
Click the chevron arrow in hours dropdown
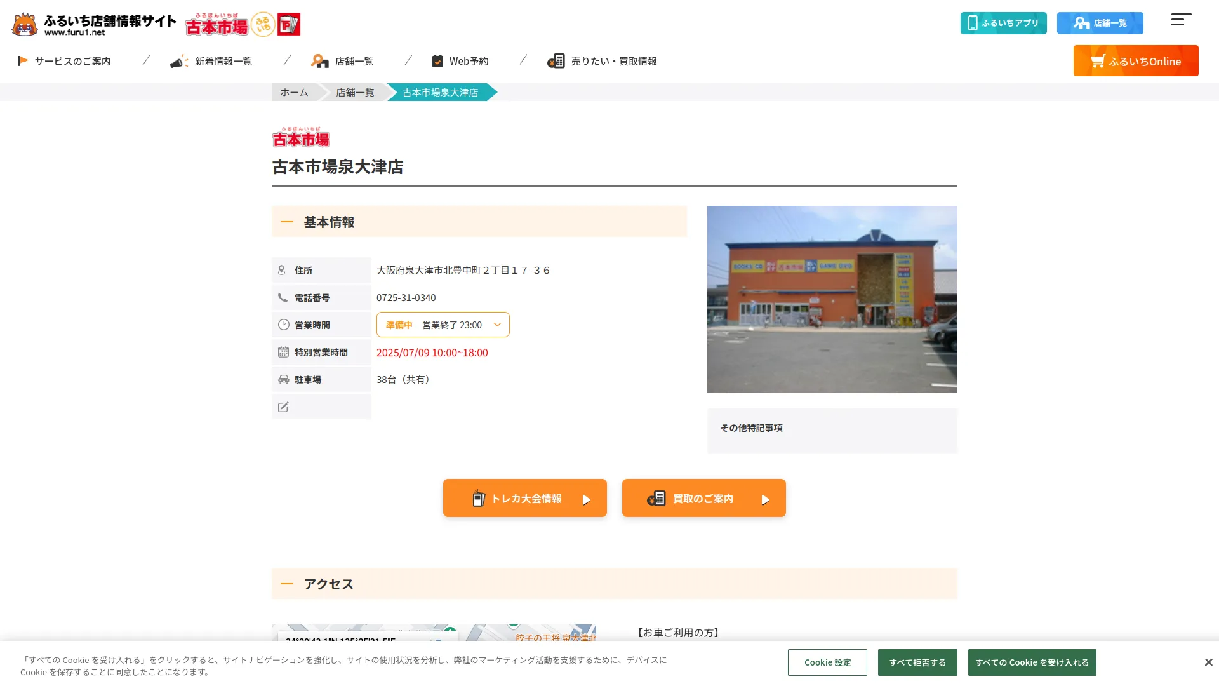497,325
